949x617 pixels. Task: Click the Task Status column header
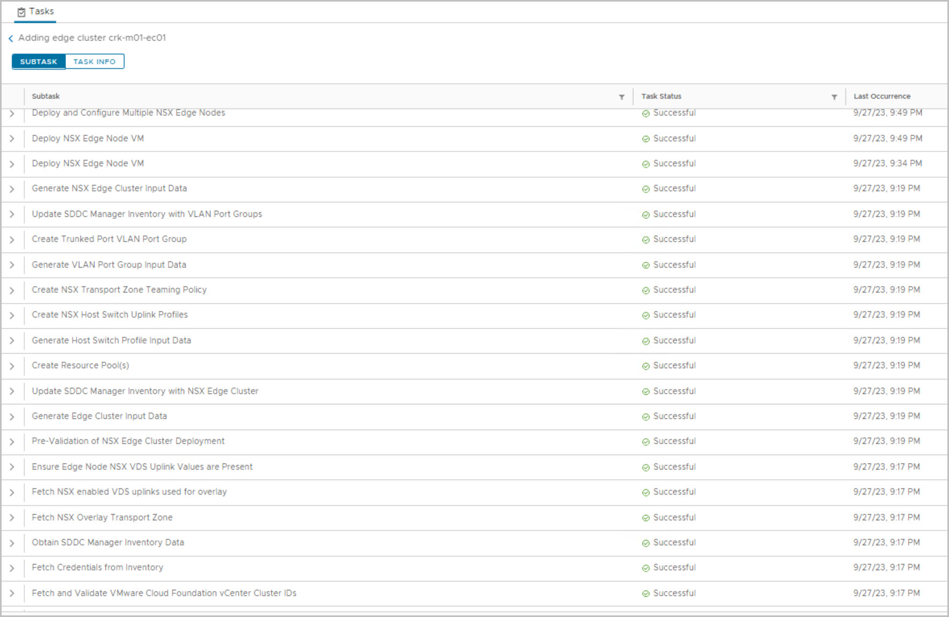(x=661, y=97)
